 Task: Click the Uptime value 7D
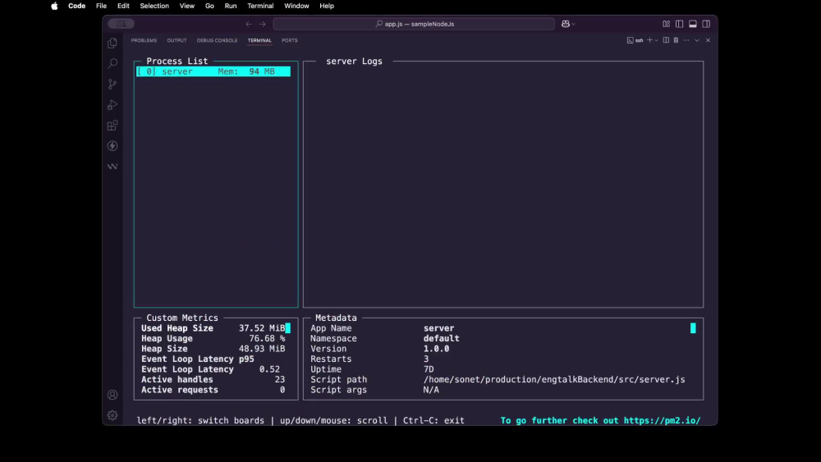coord(429,369)
